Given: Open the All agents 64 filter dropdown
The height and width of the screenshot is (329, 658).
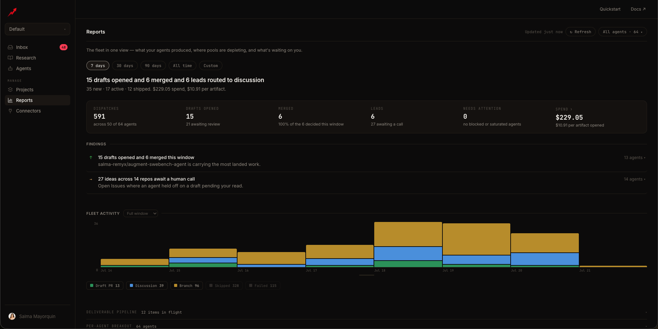Looking at the screenshot, I should click(x=622, y=32).
